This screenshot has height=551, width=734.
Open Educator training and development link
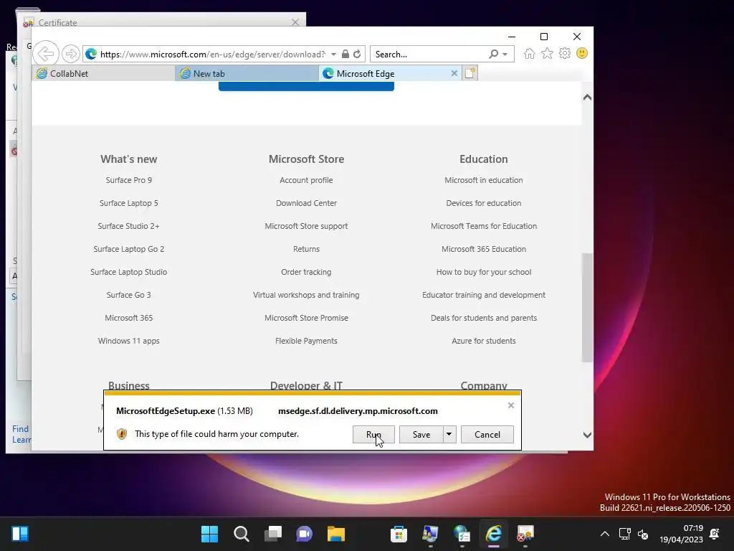click(x=484, y=295)
